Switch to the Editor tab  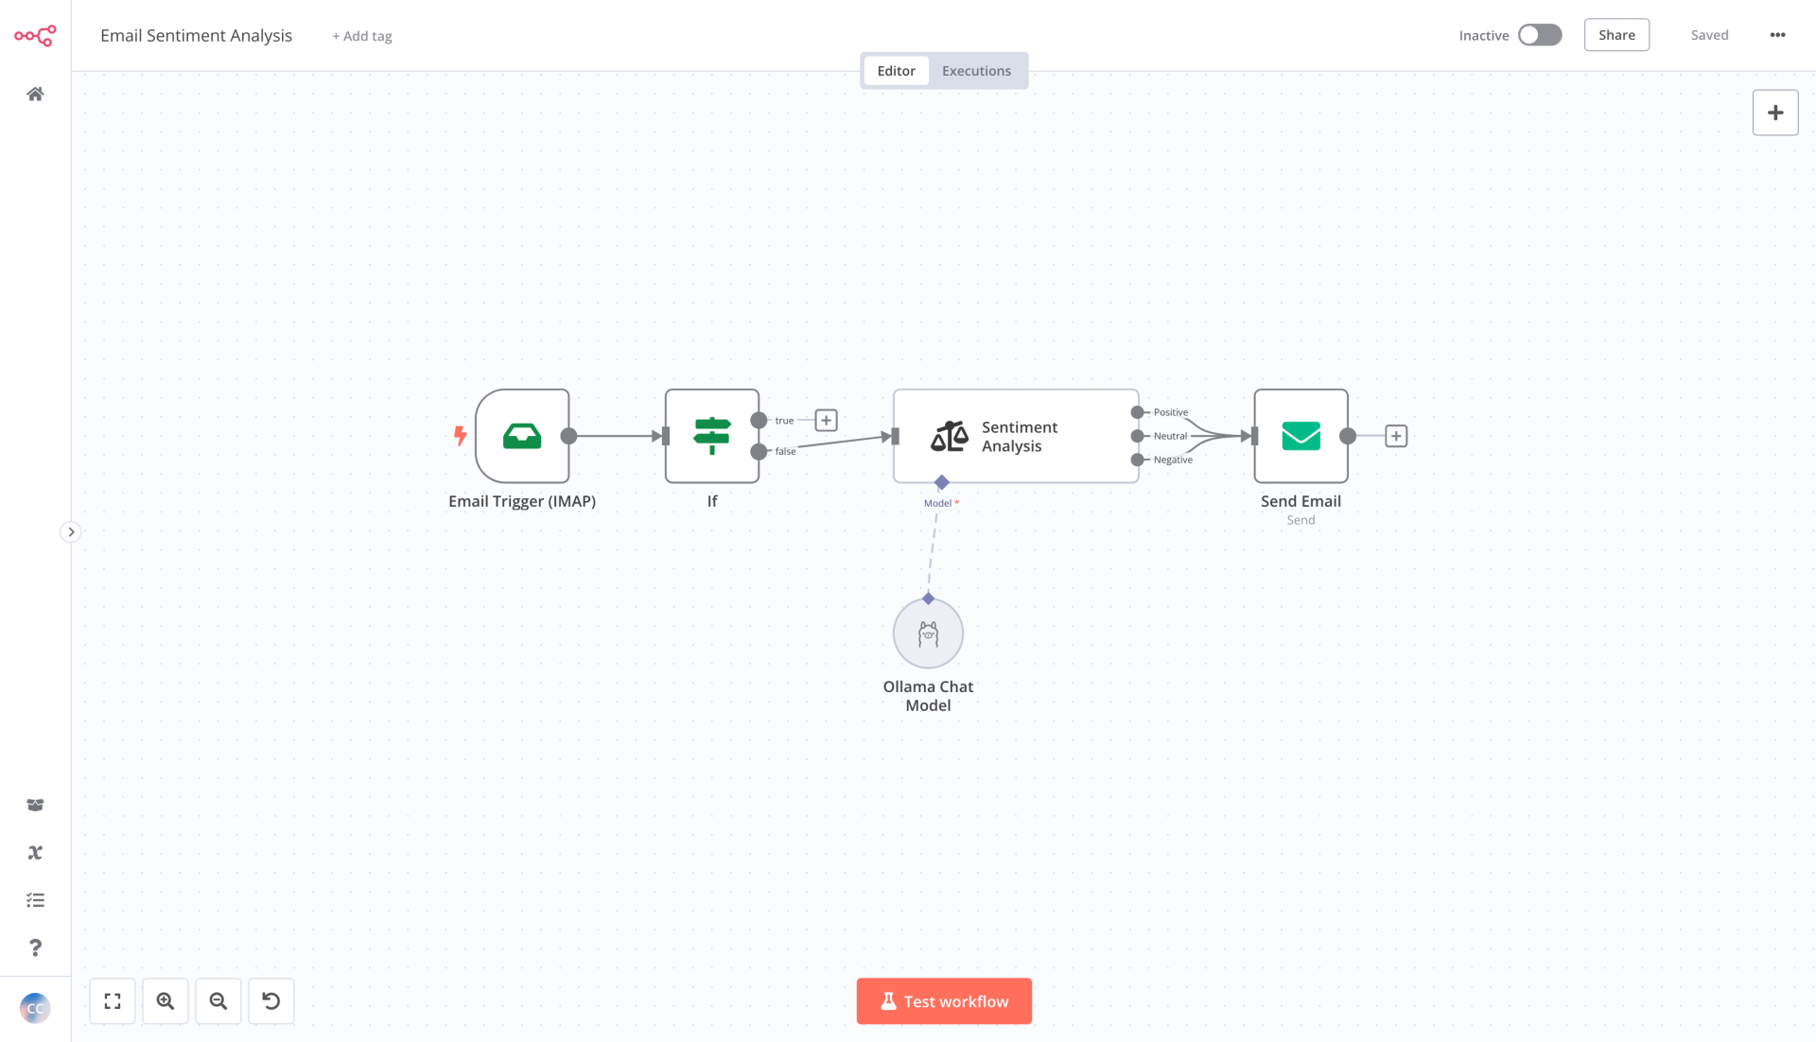[x=895, y=70]
